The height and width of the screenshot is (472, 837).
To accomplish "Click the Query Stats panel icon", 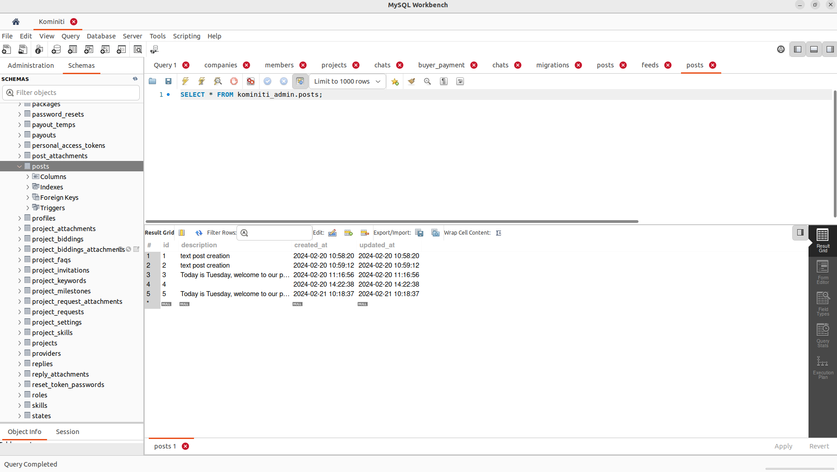I will [823, 335].
